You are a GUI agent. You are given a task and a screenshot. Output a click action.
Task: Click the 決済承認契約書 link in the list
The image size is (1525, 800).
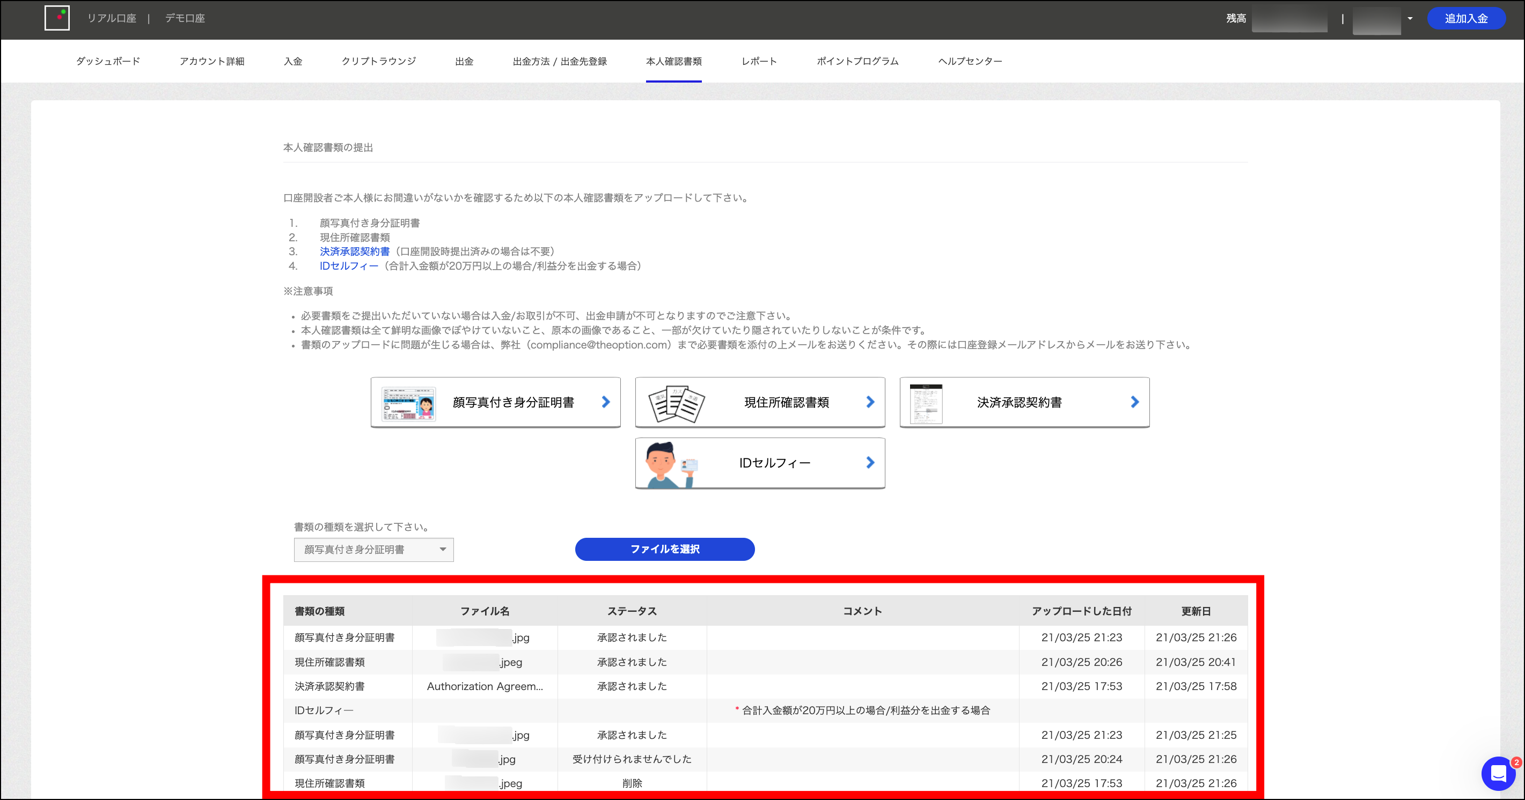pos(355,251)
